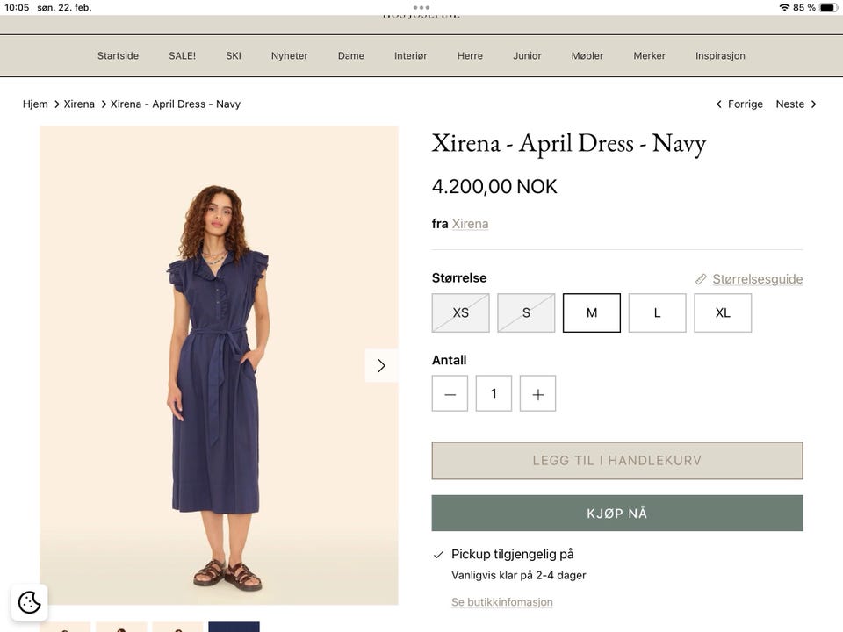843x632 pixels.
Task: Click product title Xirena - April Dress - Navy
Action: (x=569, y=143)
